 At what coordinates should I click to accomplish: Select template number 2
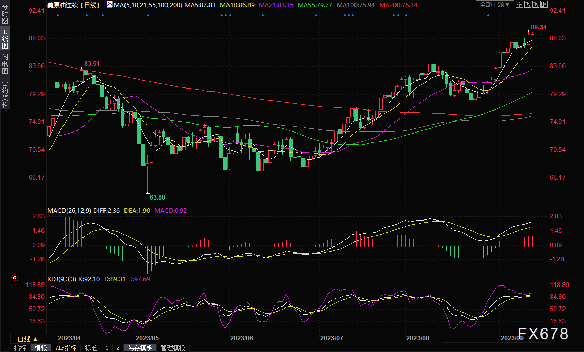coord(118,348)
